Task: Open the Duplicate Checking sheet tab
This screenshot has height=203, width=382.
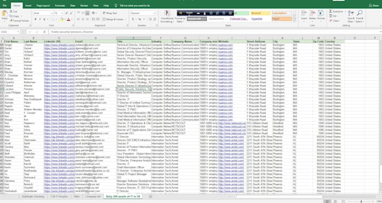Action: pyautogui.click(x=33, y=196)
